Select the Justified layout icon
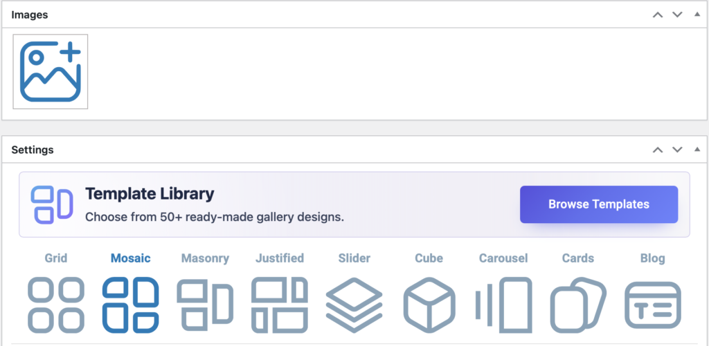The image size is (709, 346). click(x=280, y=304)
